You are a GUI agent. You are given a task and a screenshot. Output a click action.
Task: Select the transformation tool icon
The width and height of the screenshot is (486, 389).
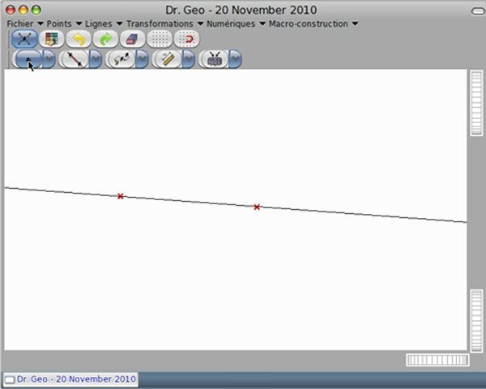point(121,59)
